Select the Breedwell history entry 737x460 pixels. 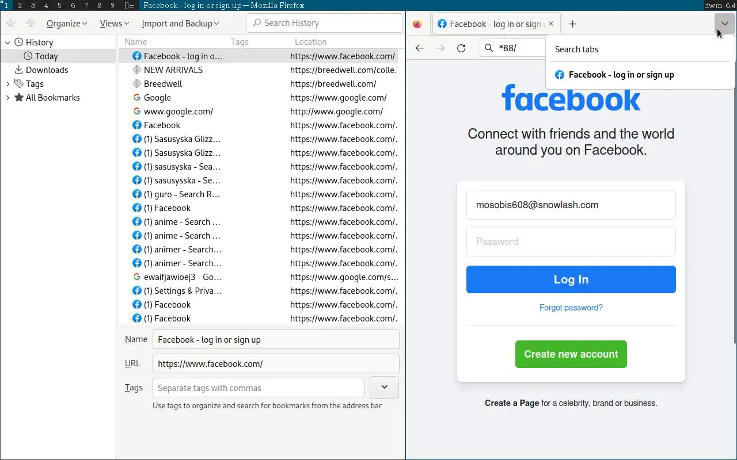(x=258, y=83)
